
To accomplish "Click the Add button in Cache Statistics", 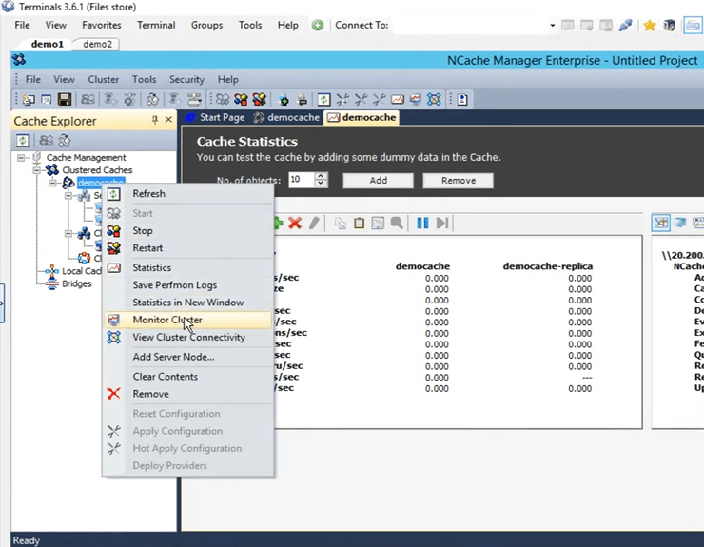I will (x=378, y=181).
